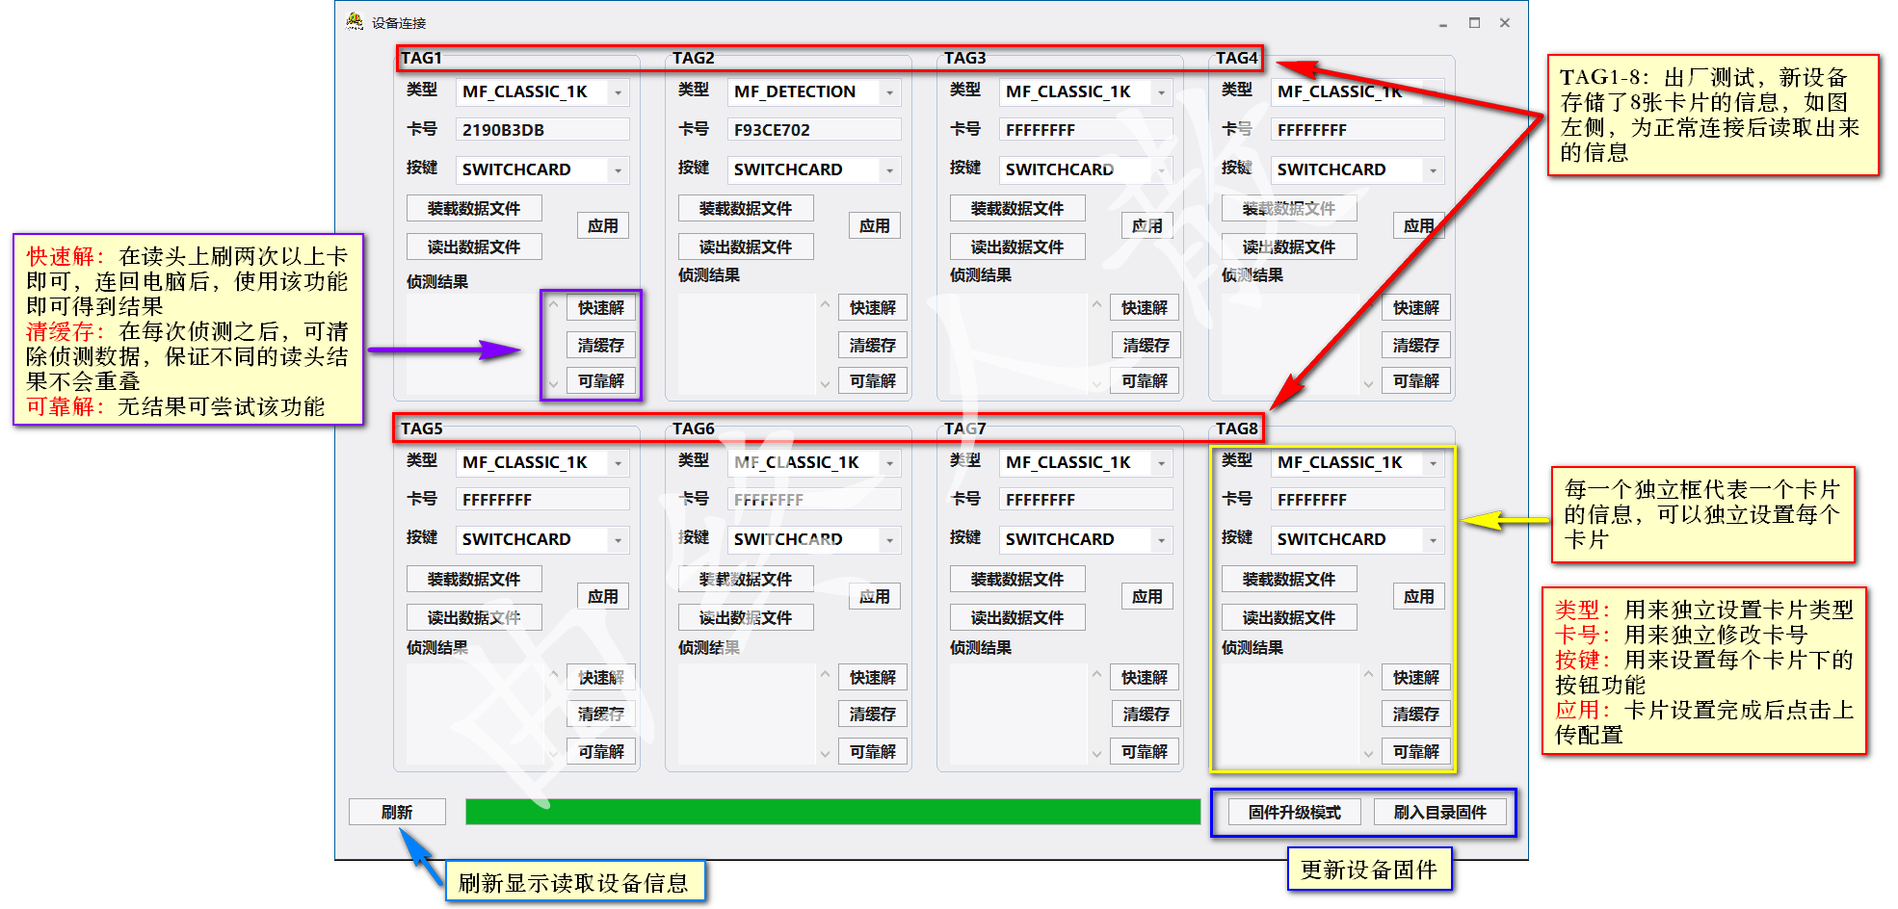This screenshot has height=909, width=1898.
Task: Apply TAG1 settings with the 应用 button
Action: 603,225
